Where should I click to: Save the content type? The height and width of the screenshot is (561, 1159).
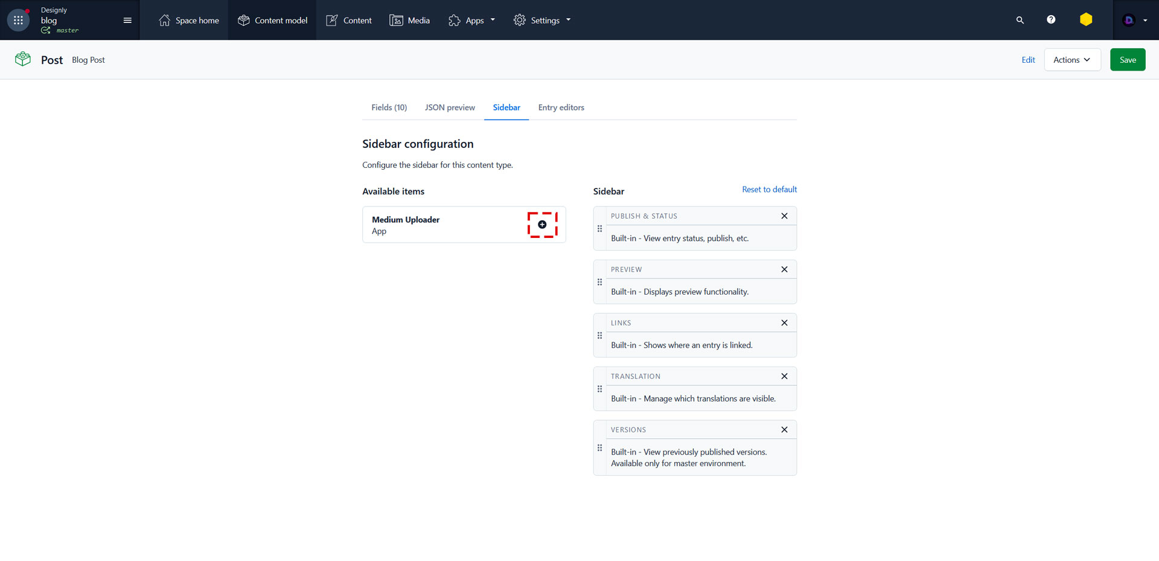tap(1128, 60)
